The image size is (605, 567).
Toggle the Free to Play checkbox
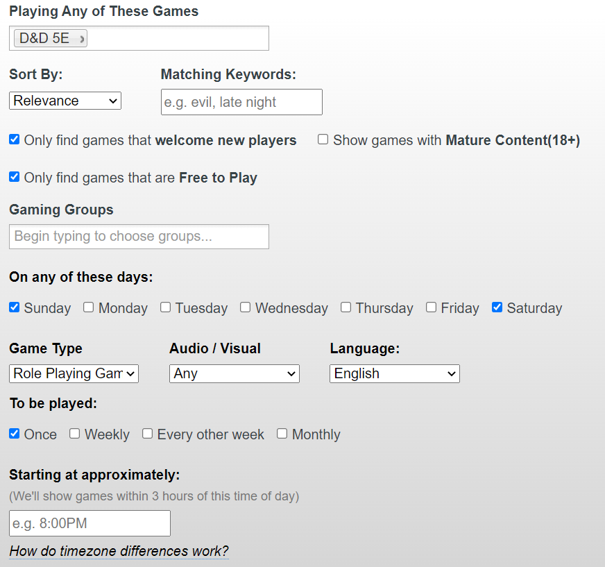point(15,177)
